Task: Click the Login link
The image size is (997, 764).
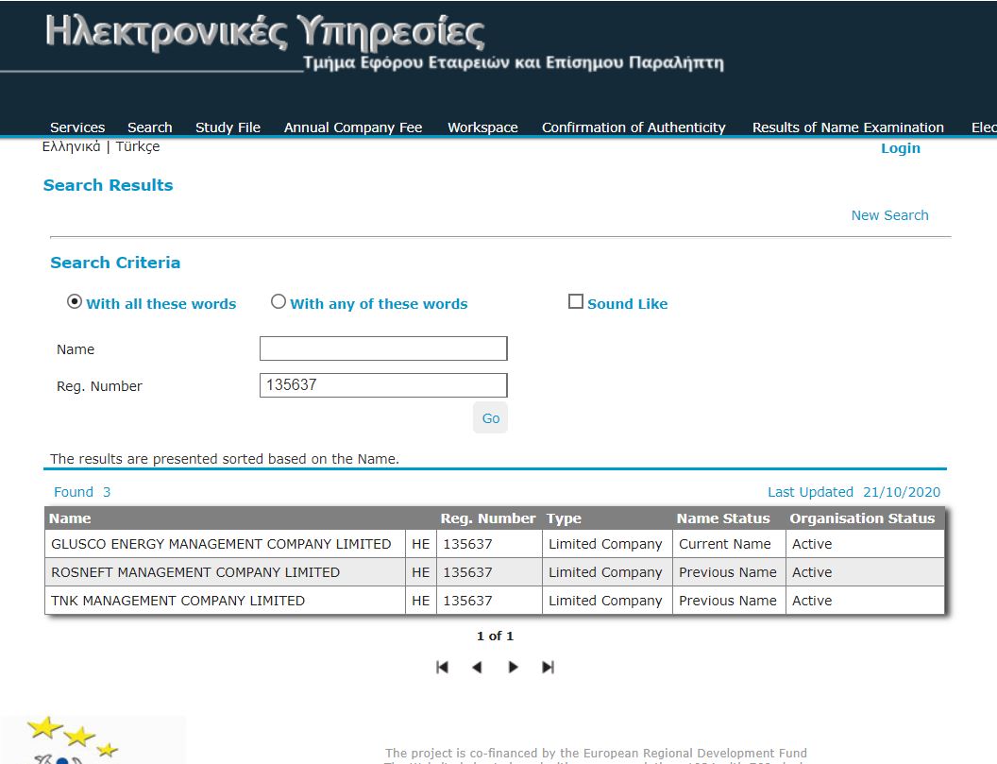Action: (x=900, y=148)
